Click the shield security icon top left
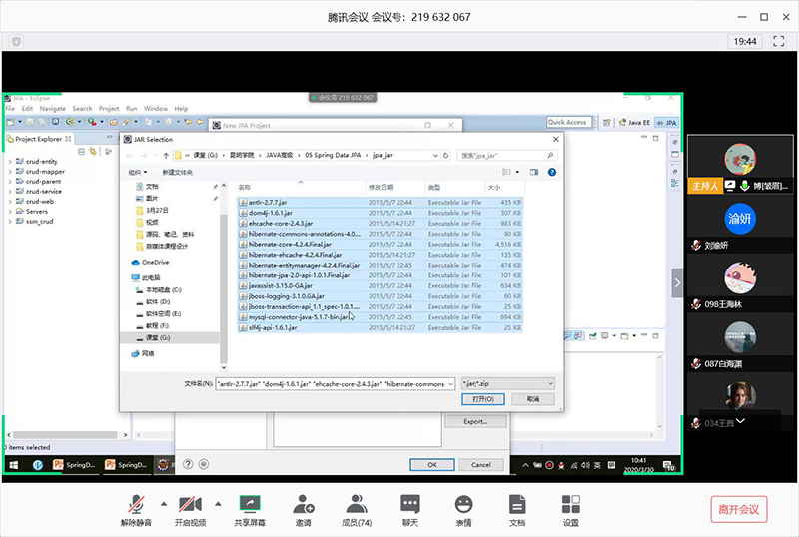The width and height of the screenshot is (799, 537). pos(16,41)
